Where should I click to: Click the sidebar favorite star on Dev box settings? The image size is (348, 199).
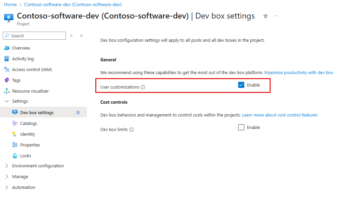click(x=78, y=112)
